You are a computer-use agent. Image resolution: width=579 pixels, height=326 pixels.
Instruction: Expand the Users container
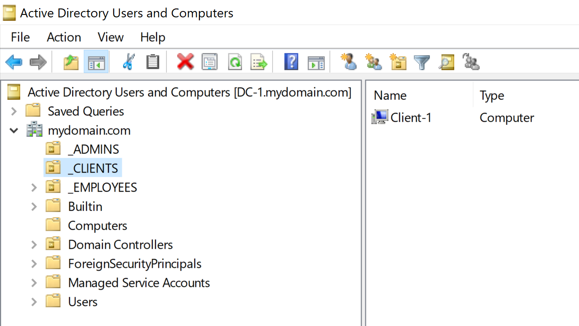pos(34,302)
